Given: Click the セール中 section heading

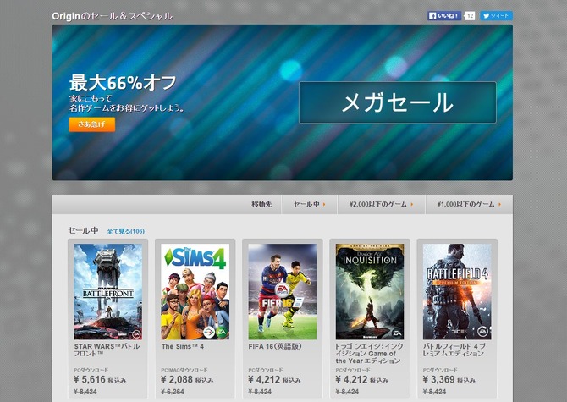Looking at the screenshot, I should (83, 230).
